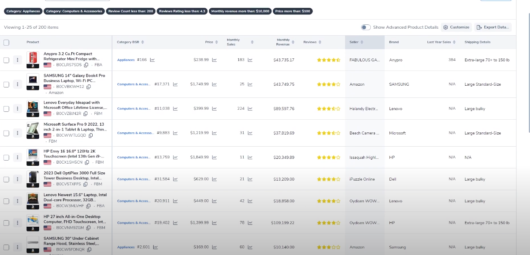Open sales chart beside 224 monthly sales
The image size is (530, 255).
250,109
